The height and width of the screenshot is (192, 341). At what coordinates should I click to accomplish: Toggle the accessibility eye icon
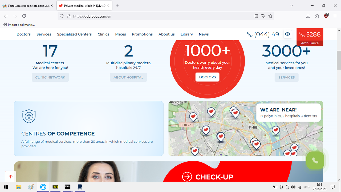pyautogui.click(x=287, y=34)
